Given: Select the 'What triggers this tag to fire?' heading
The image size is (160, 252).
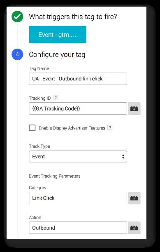Looking at the screenshot, I should coord(73,17).
